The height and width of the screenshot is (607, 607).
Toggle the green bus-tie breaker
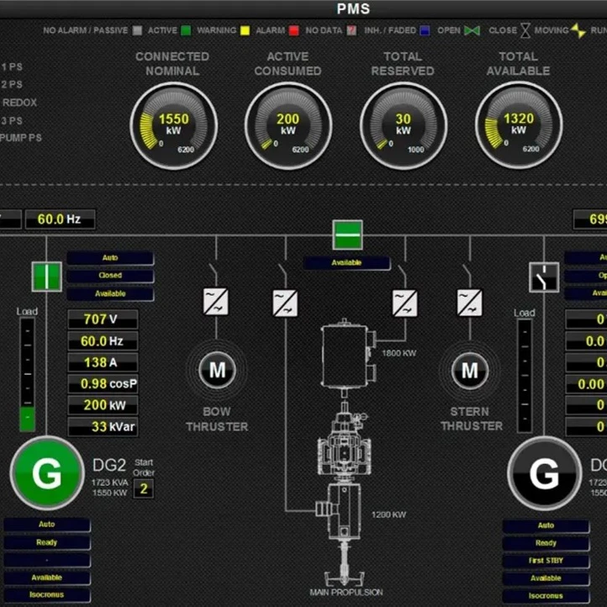347,235
